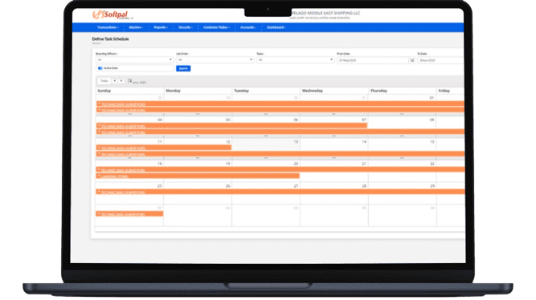Expand the Tasks dropdown
The height and width of the screenshot is (300, 536).
click(x=296, y=60)
